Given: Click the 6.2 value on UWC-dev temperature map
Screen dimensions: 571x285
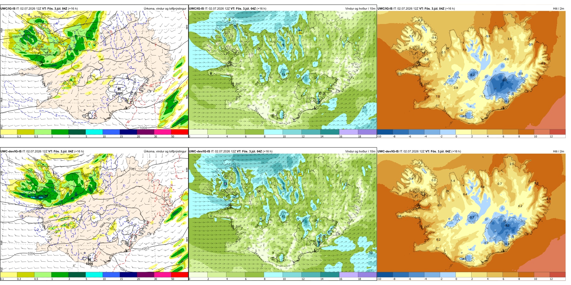Looking at the screenshot, I should [438, 240].
